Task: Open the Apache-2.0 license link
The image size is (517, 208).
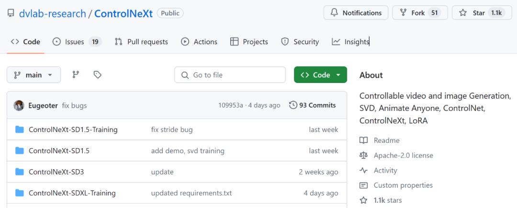Action: pyautogui.click(x=403, y=155)
